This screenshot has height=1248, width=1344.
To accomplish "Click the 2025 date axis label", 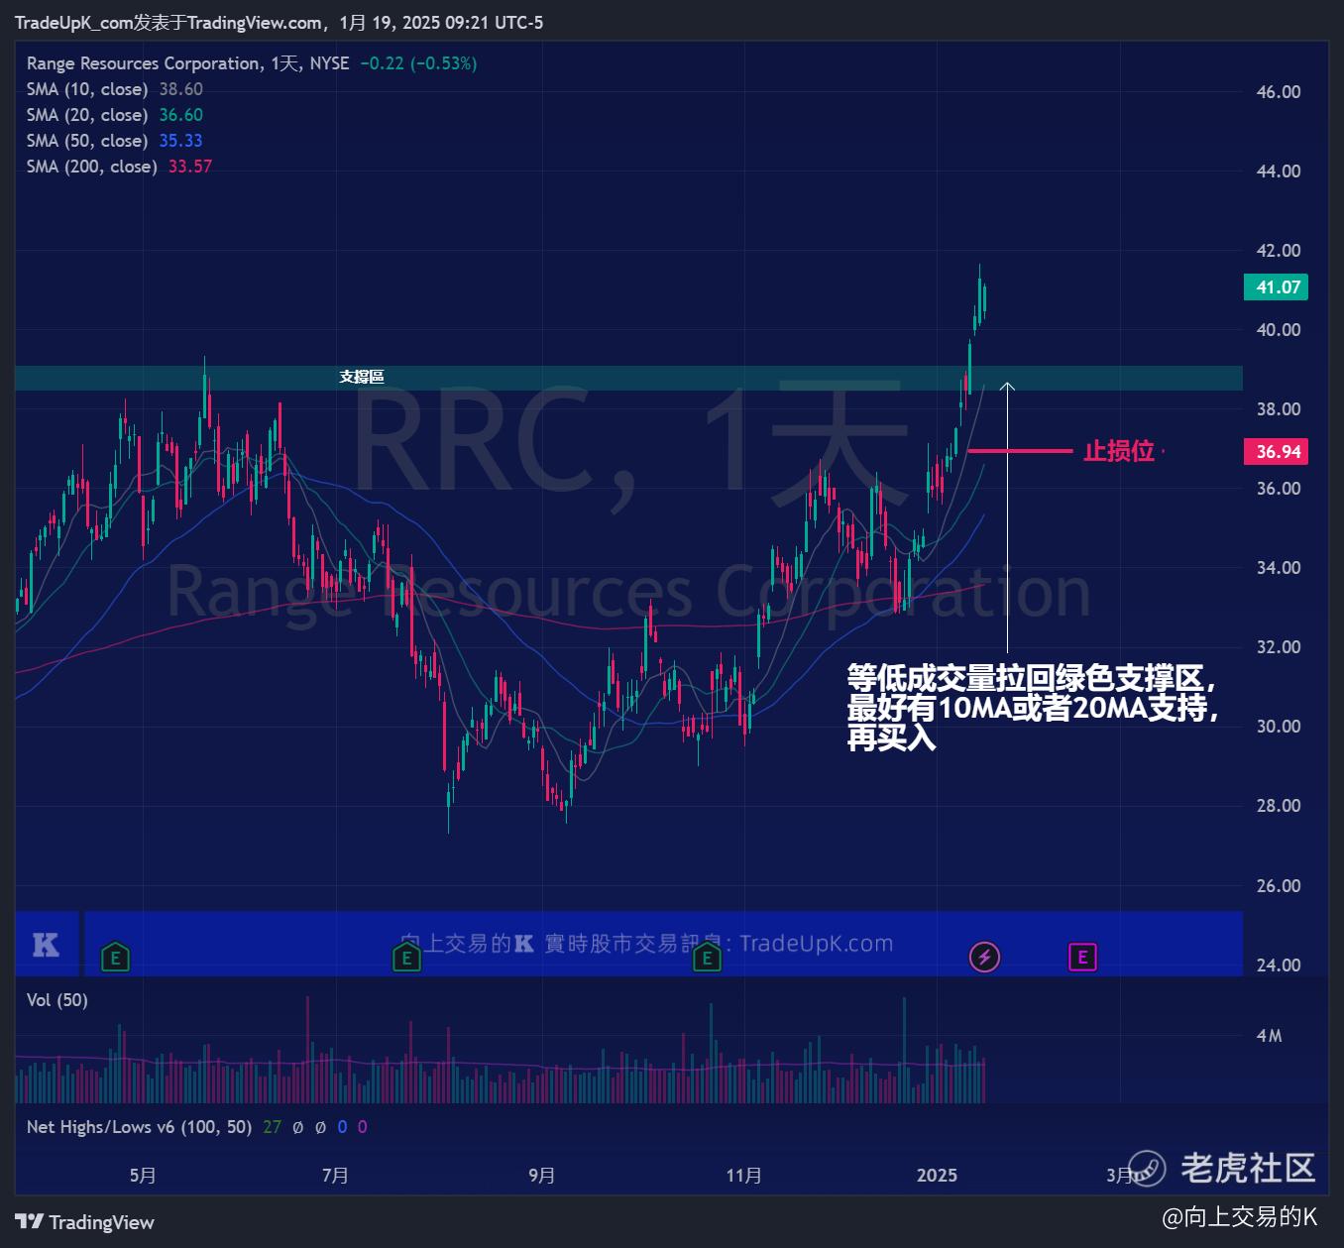I will point(937,1176).
